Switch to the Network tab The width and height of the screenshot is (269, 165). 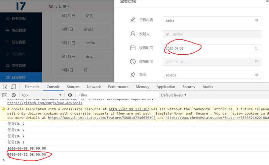point(94,87)
